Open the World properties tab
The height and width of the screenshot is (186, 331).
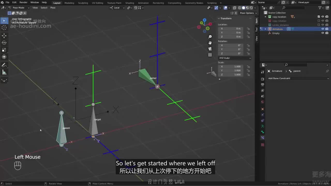pos(262,102)
